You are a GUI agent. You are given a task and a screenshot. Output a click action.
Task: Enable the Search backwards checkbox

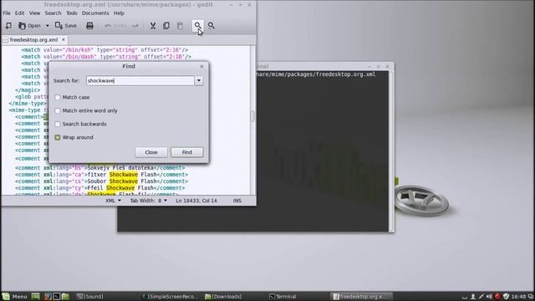point(58,124)
